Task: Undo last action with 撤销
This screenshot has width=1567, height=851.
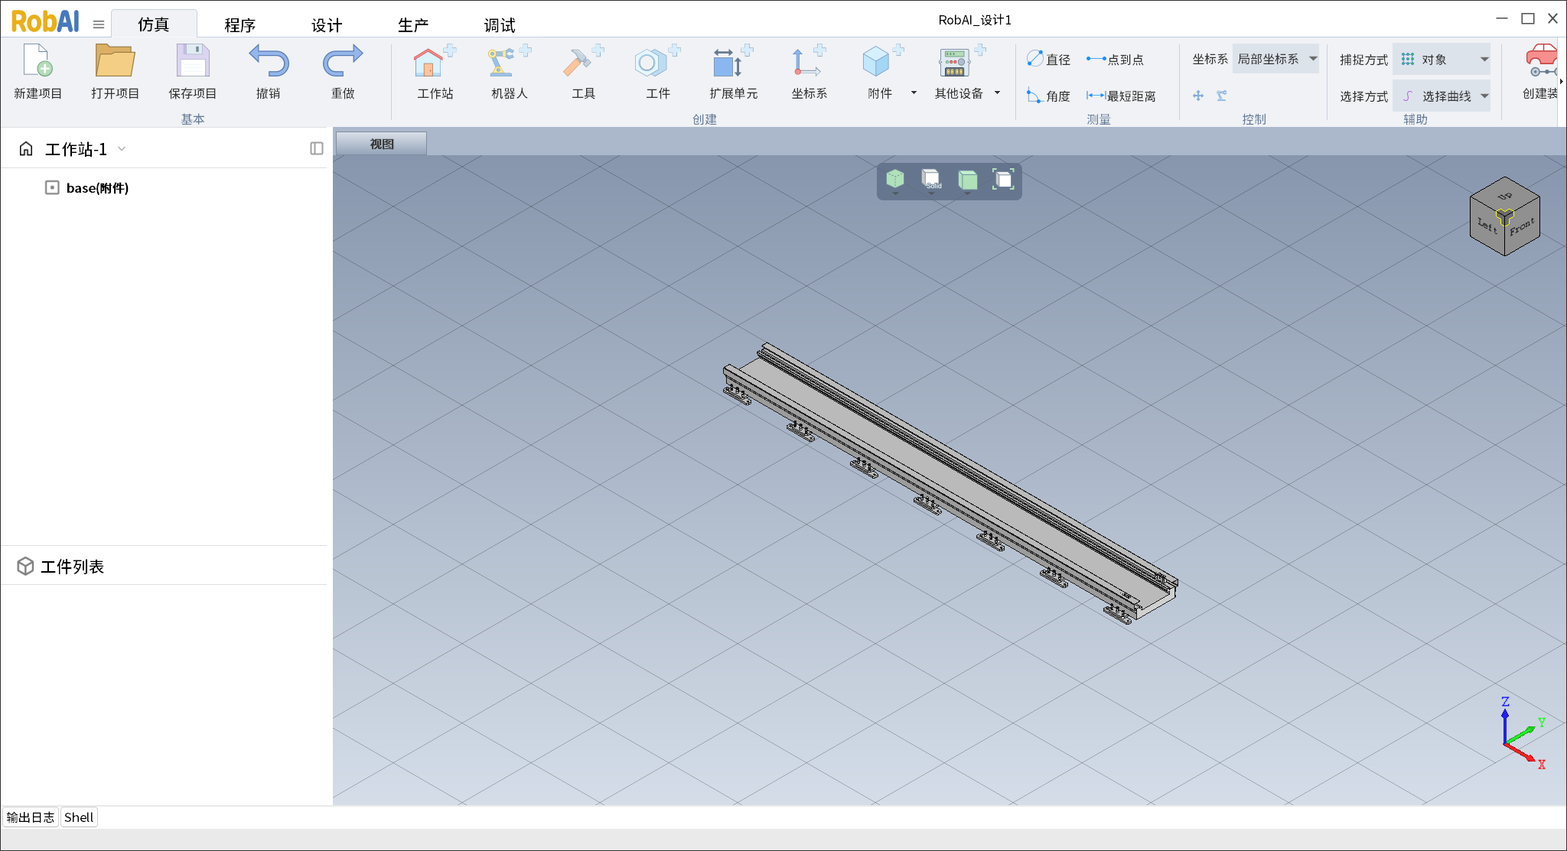Action: tap(269, 61)
